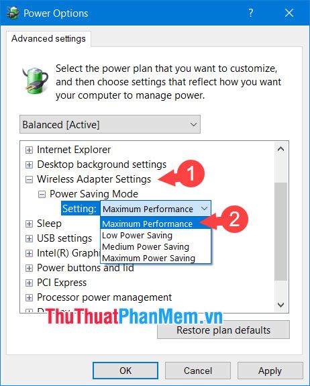Click the battery plug icon
The width and height of the screenshot is (310, 386).
click(35, 81)
